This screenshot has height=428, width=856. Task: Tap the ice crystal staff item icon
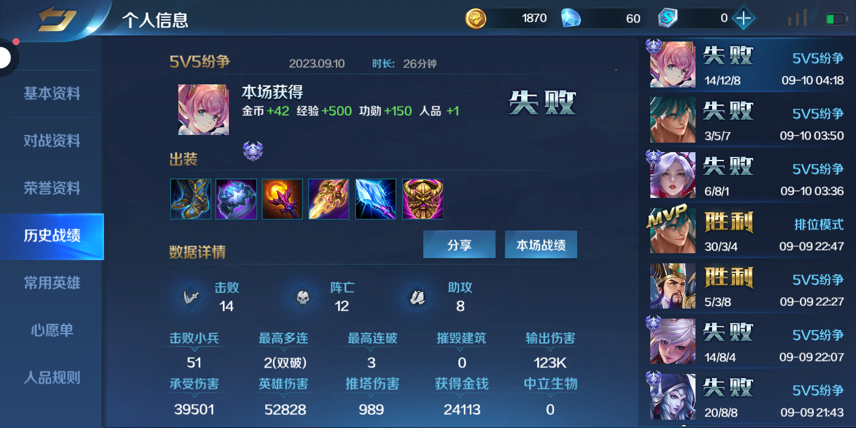coord(376,199)
